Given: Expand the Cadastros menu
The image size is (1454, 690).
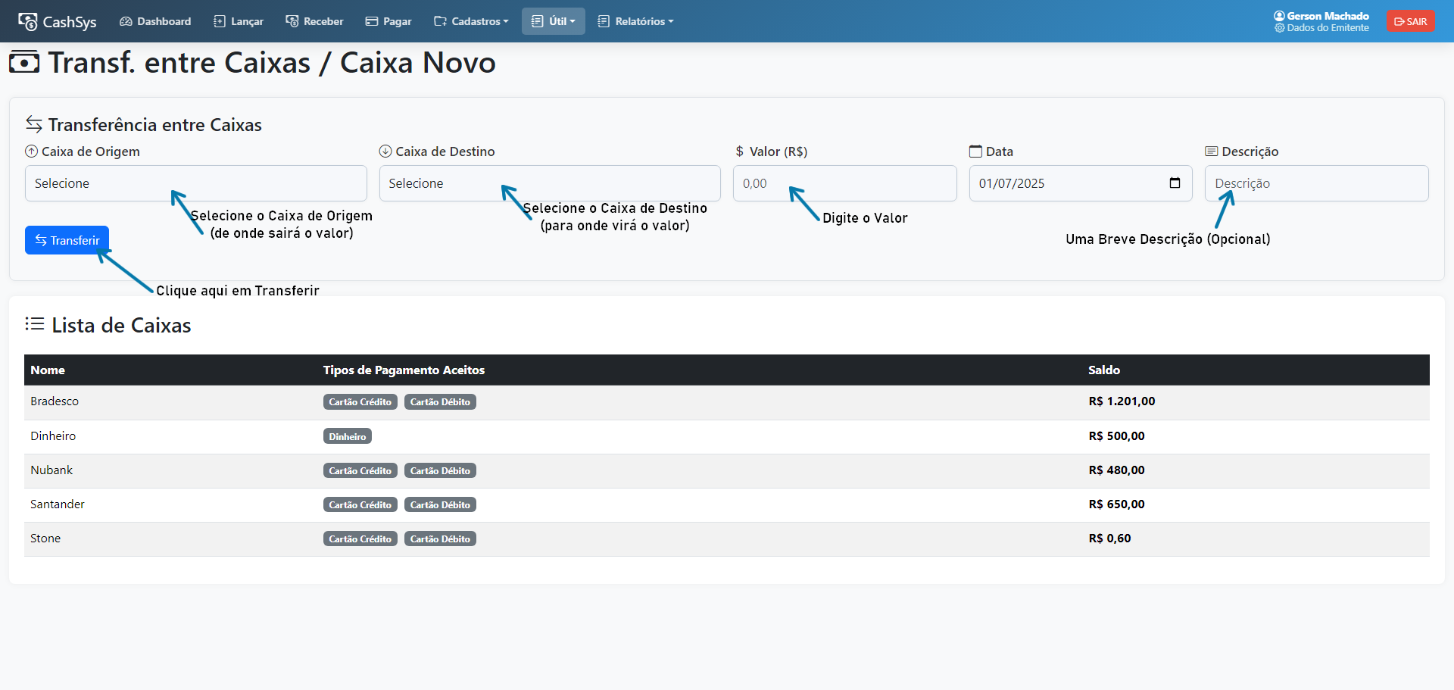Looking at the screenshot, I should point(471,22).
